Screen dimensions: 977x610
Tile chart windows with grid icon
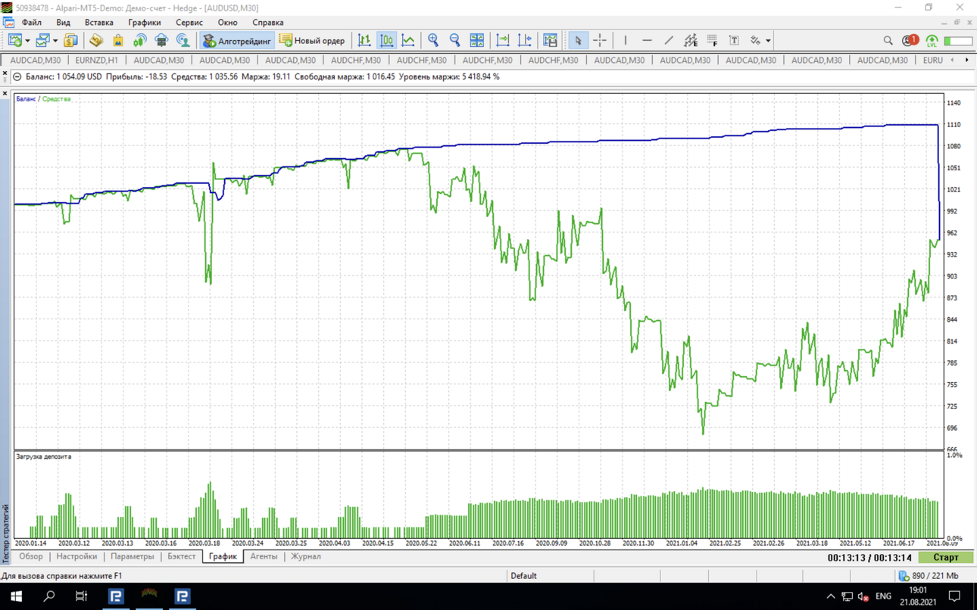click(x=477, y=40)
